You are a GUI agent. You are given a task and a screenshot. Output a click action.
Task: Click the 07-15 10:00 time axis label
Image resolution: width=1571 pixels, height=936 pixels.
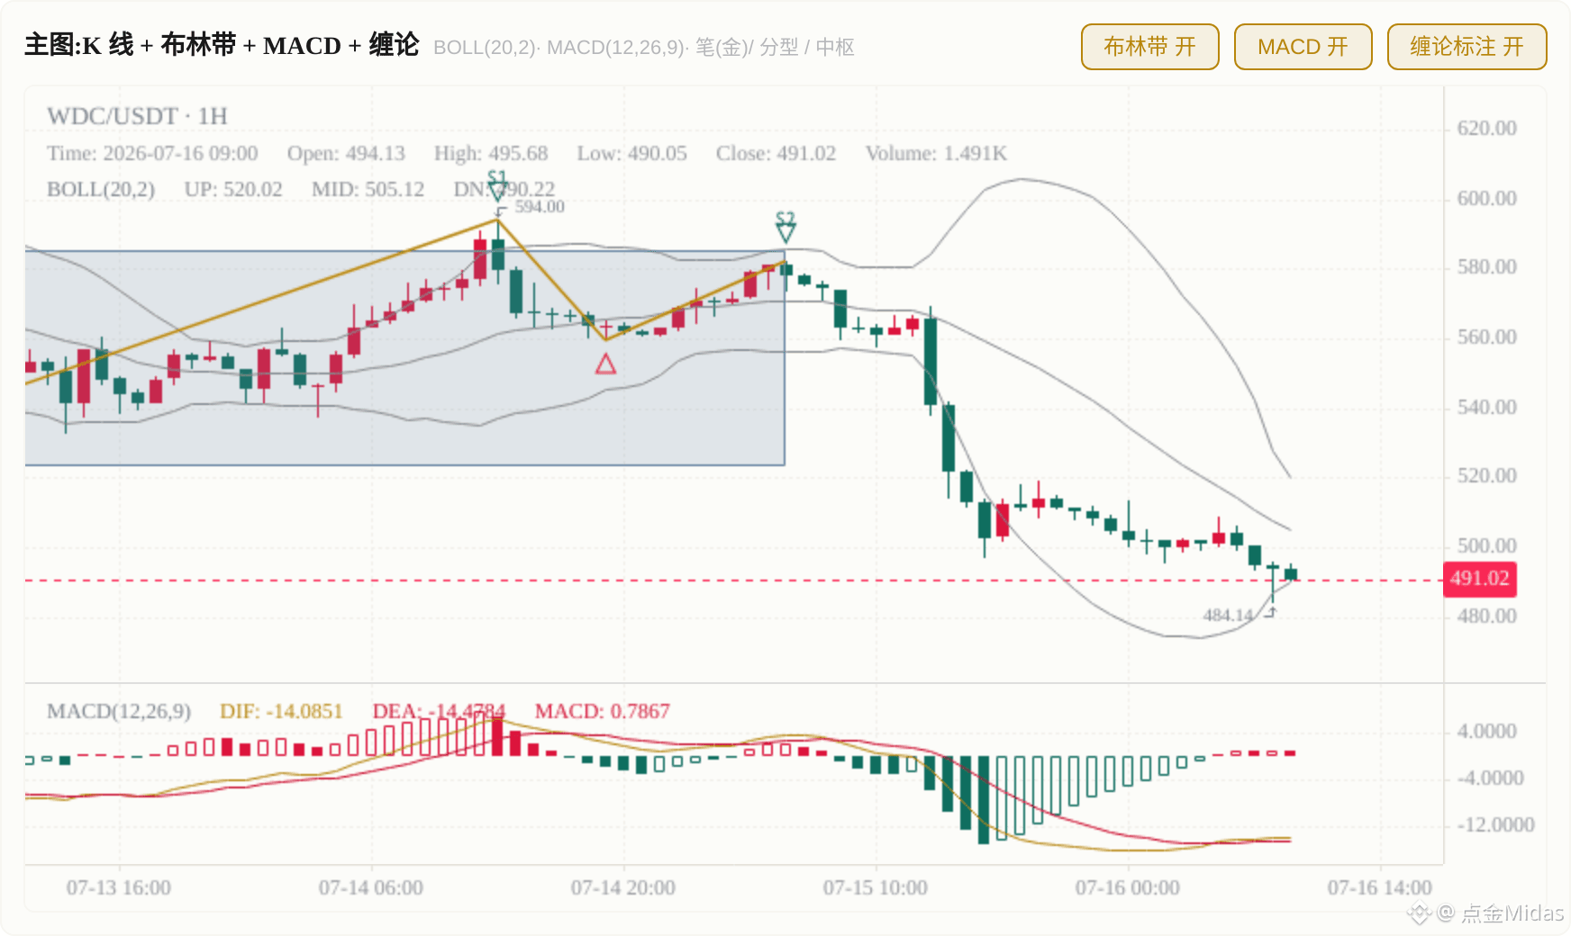coord(875,888)
